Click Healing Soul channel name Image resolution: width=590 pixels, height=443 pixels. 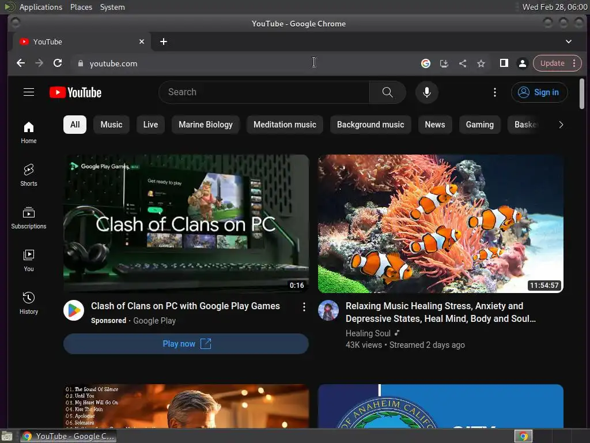click(368, 333)
